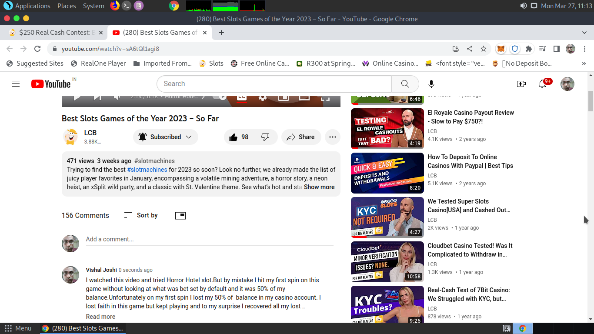594x334 pixels.
Task: Open YouTube account avatar menu
Action: click(x=567, y=84)
